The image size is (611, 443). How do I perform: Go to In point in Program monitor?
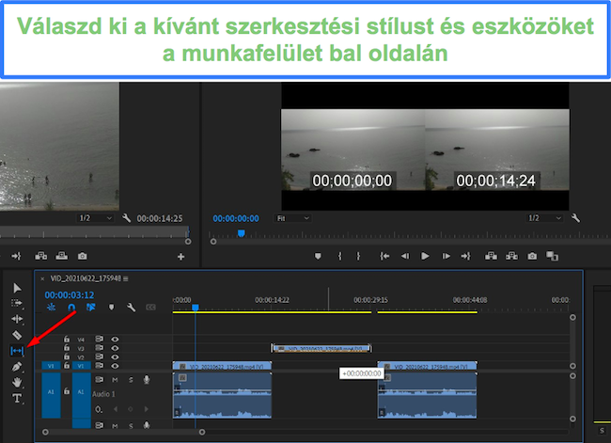point(384,256)
